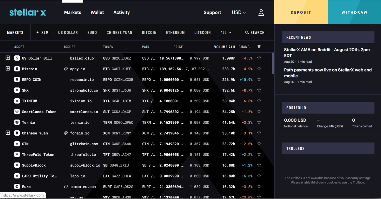Sort by ASSET column header
The height and width of the screenshot is (199, 381).
pyautogui.click(x=19, y=47)
